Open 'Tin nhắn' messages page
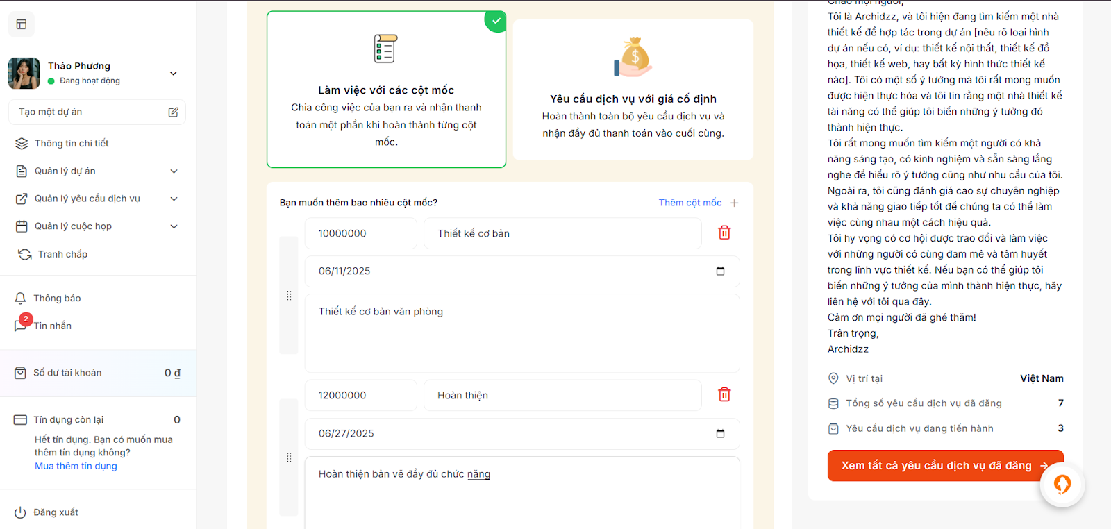The height and width of the screenshot is (529, 1111). 52,326
